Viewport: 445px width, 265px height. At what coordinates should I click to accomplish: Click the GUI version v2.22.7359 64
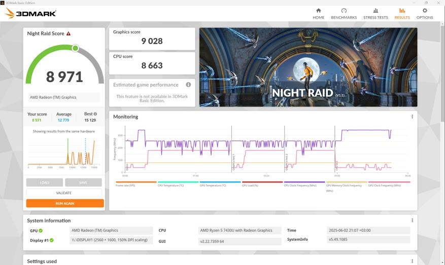[x=240, y=242]
